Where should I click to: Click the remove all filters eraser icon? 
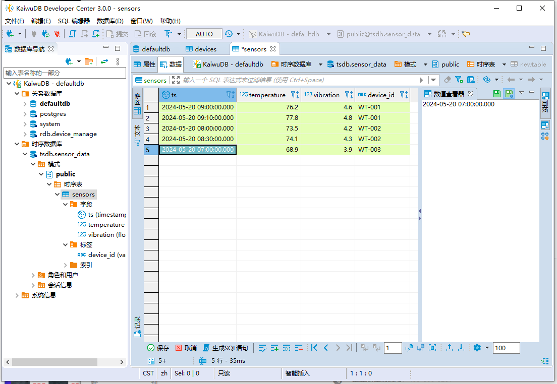click(448, 80)
